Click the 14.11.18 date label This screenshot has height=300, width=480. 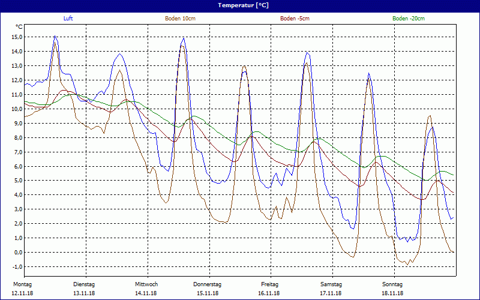click(146, 293)
